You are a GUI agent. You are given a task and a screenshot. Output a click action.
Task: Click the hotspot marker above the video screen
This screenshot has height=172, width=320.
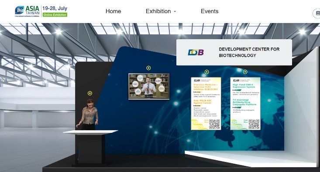pos(148,68)
